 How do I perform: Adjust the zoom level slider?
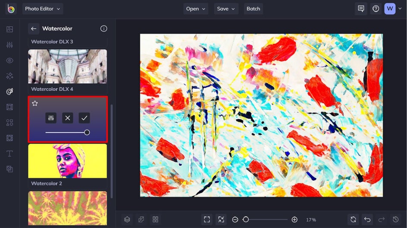[x=265, y=220]
